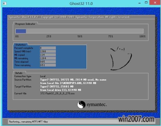Click the Symantec logo icon

coord(81,105)
